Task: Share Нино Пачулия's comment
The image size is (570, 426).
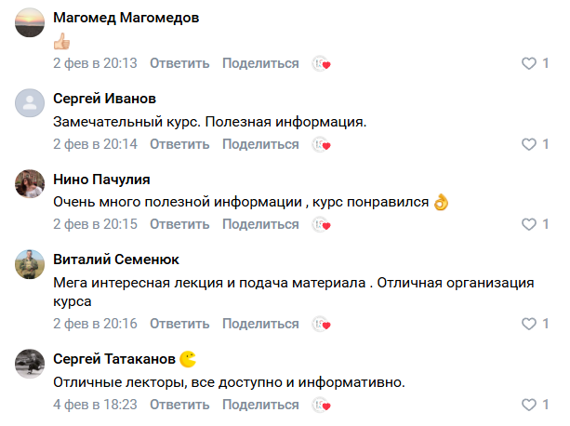Action: click(260, 224)
